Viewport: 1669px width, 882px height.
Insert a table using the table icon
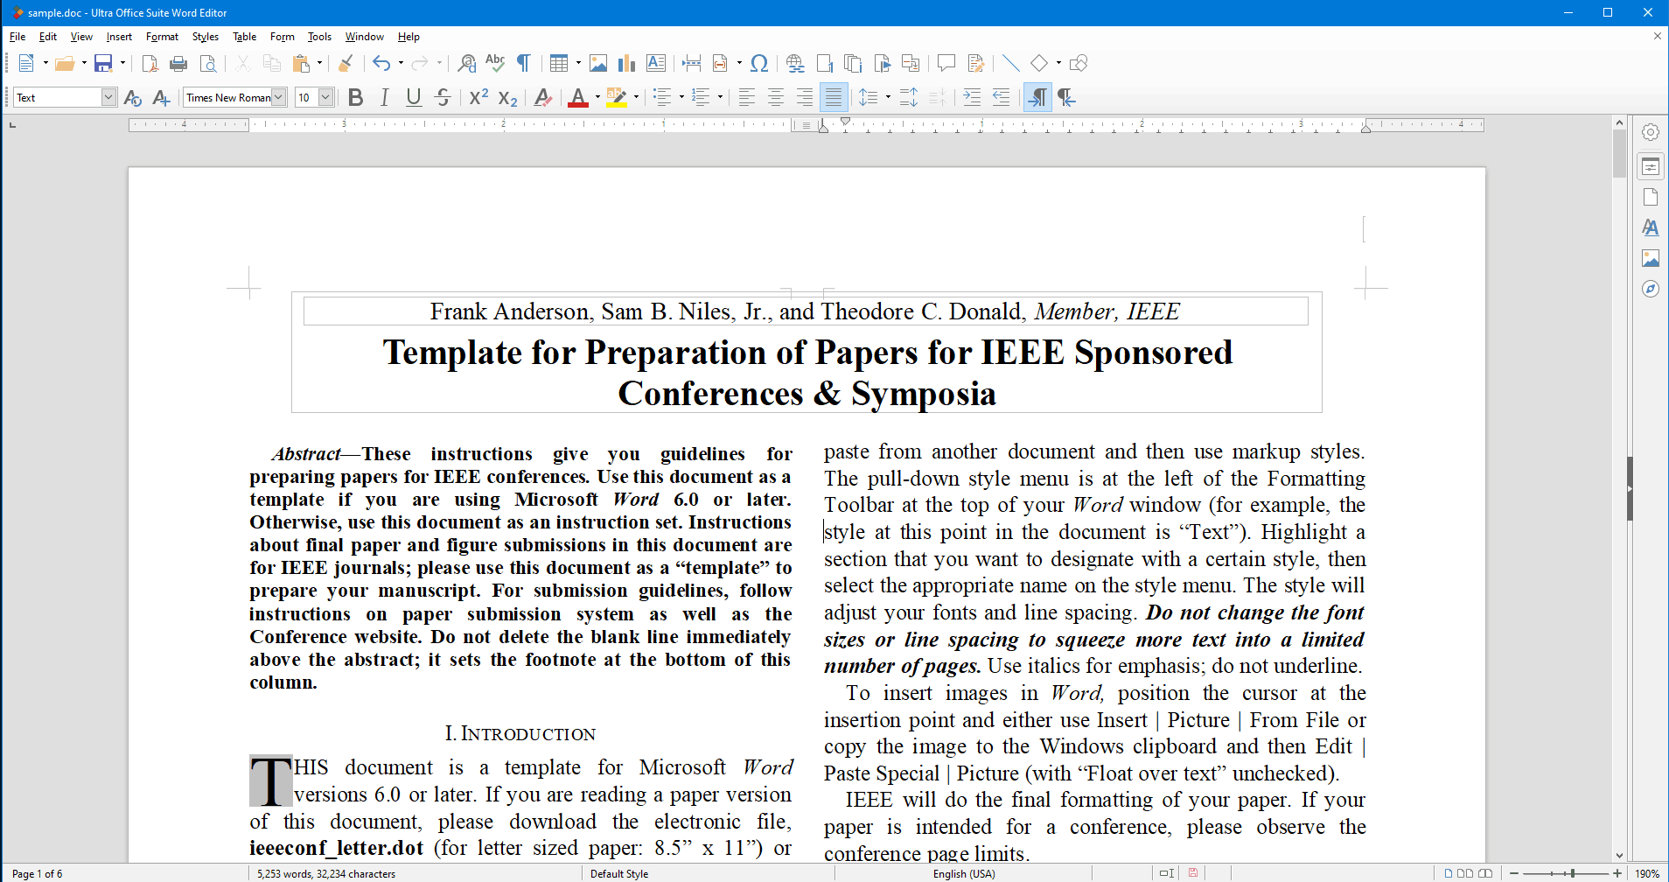[559, 63]
